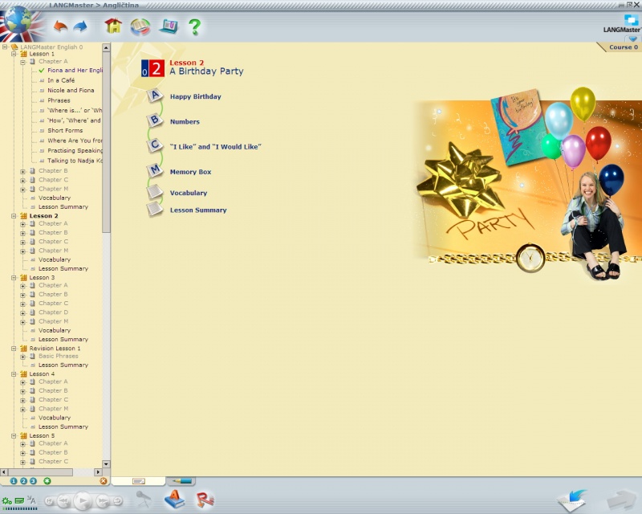Select 'Talking to Nadja' tree item
This screenshot has height=514, width=642.
pyautogui.click(x=75, y=161)
